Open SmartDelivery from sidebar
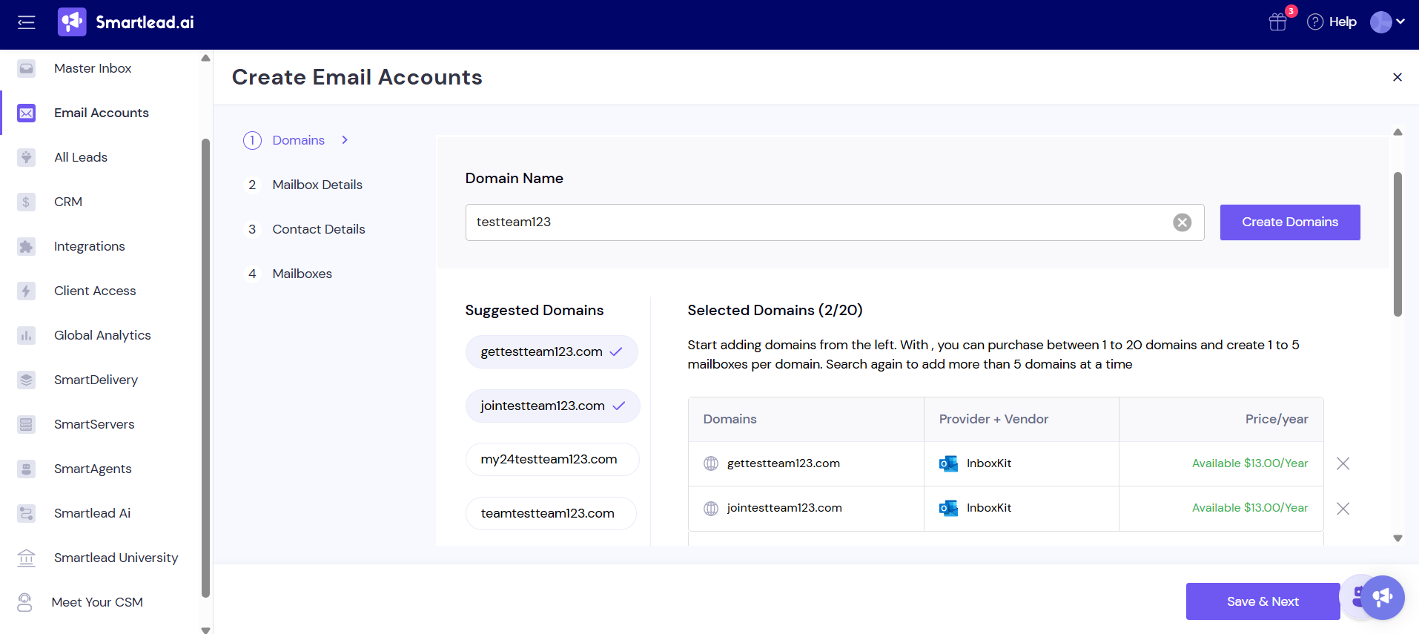The width and height of the screenshot is (1419, 634). [96, 380]
